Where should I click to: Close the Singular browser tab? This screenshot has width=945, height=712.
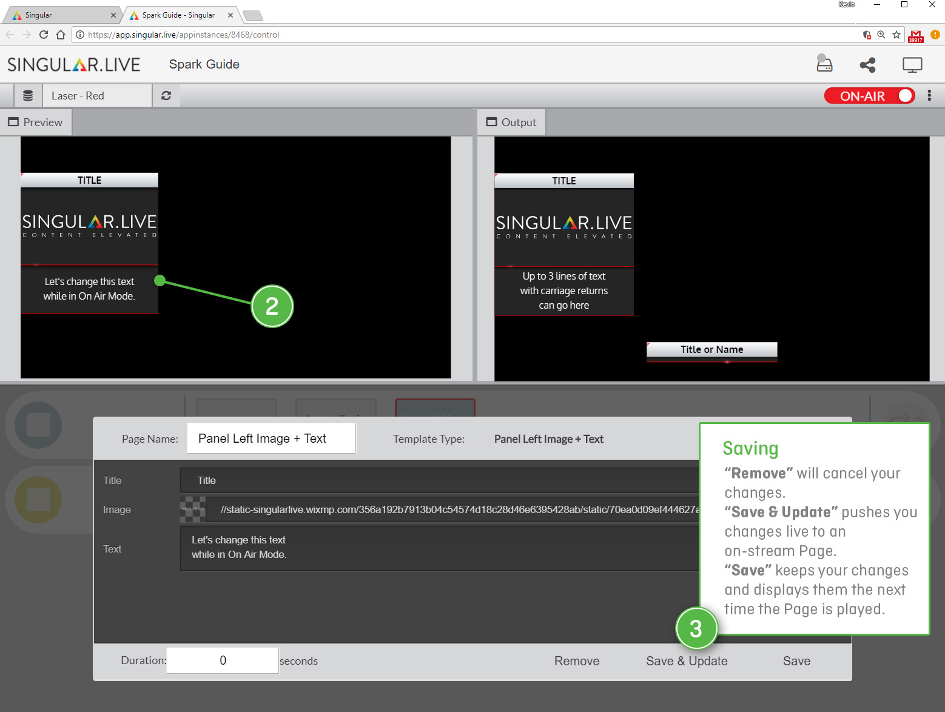(x=113, y=15)
